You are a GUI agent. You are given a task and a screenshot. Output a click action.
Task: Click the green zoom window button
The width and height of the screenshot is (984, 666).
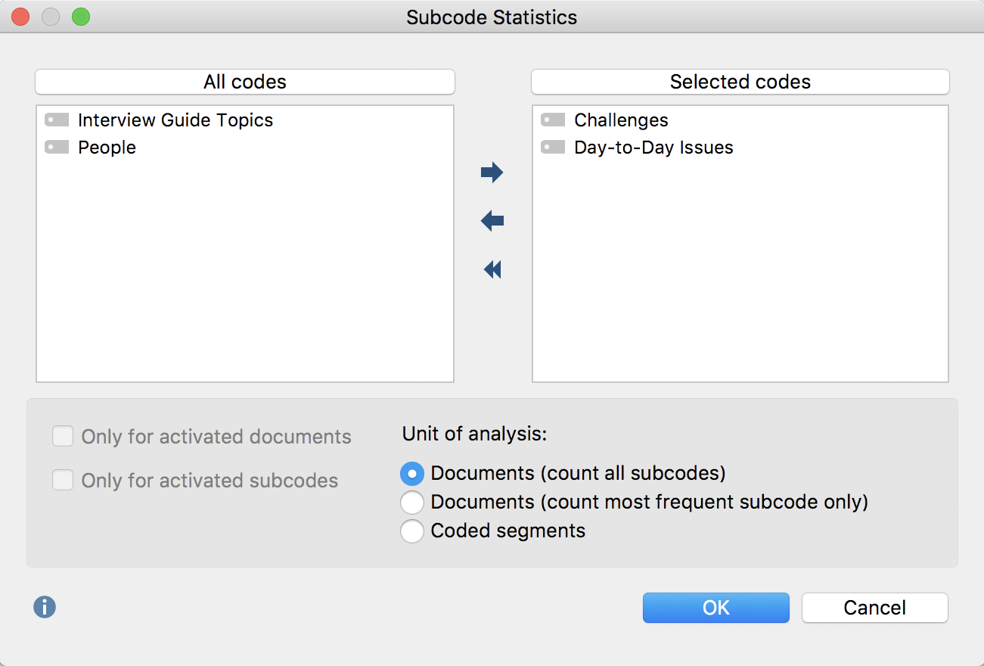coord(81,17)
